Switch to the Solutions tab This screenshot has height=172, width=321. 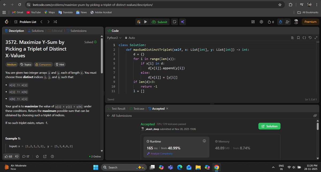click(x=36, y=31)
